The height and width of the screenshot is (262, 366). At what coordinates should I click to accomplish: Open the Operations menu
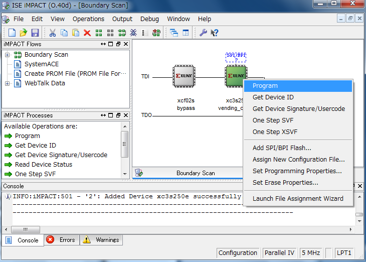click(x=88, y=19)
